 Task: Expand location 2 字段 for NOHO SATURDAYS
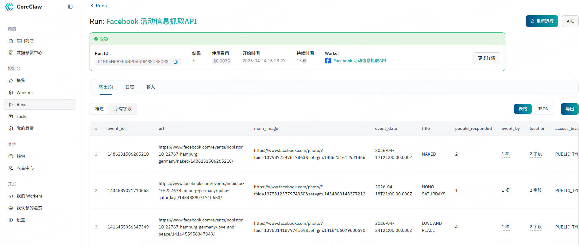535,190
